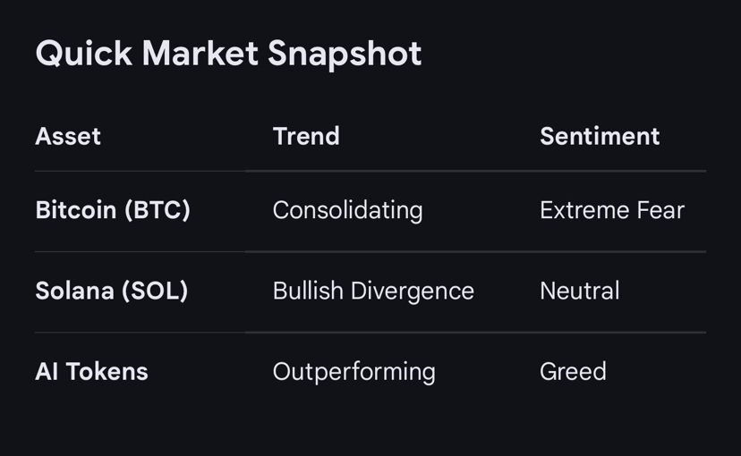Click the Consolidating trend cell
The height and width of the screenshot is (456, 741).
click(347, 210)
